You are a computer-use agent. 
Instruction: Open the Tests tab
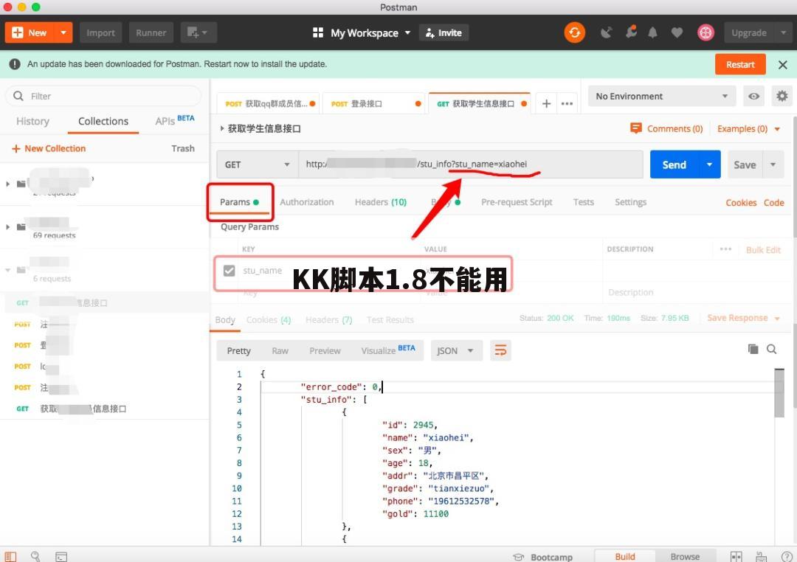[584, 202]
